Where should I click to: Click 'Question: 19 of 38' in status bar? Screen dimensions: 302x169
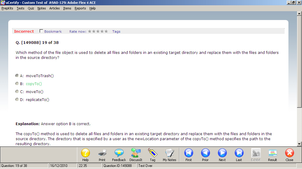[x=14, y=165]
